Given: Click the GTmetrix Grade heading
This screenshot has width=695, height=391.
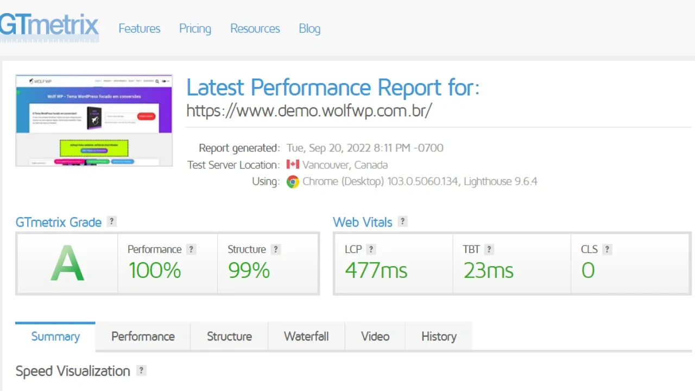Looking at the screenshot, I should (x=59, y=222).
